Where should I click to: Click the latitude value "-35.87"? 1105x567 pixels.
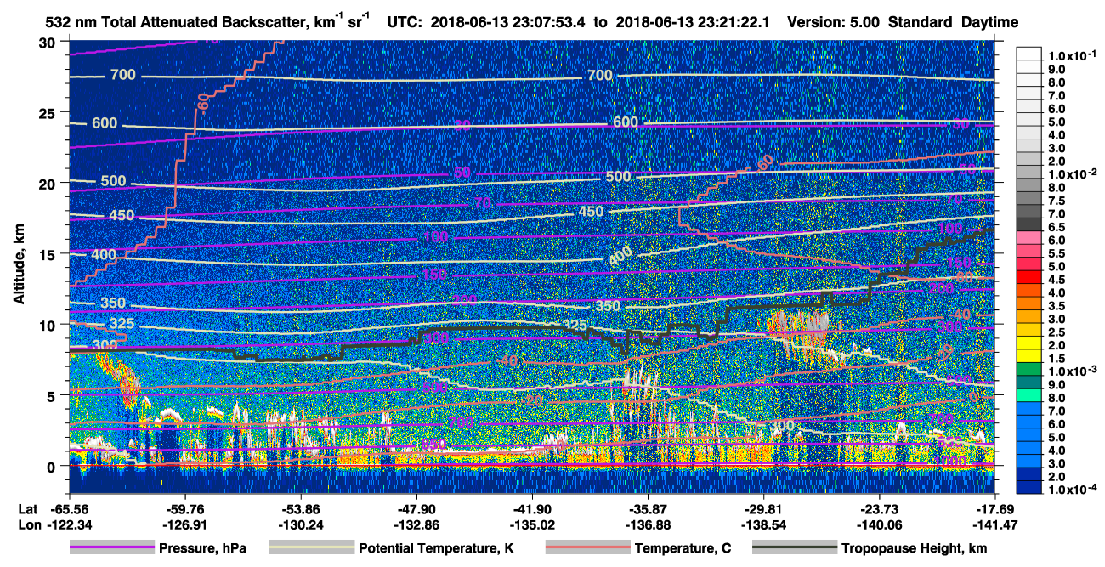pyautogui.click(x=648, y=509)
